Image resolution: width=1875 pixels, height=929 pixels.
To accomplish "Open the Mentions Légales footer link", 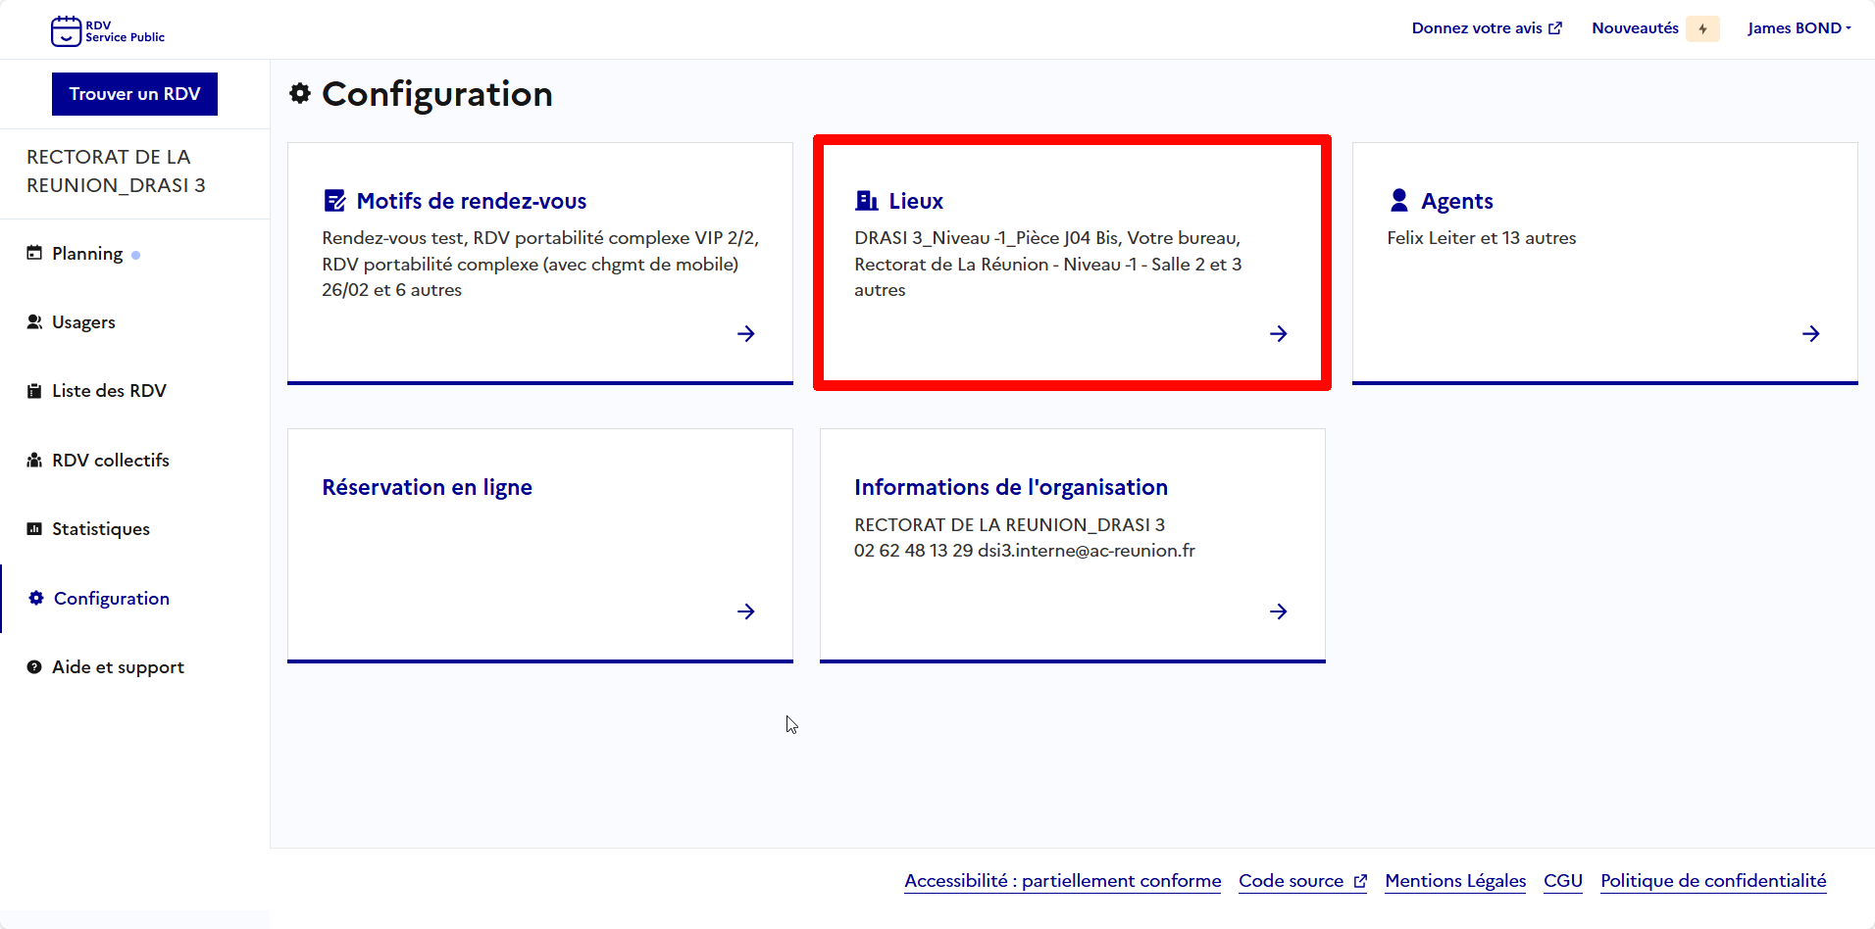I will point(1455,881).
